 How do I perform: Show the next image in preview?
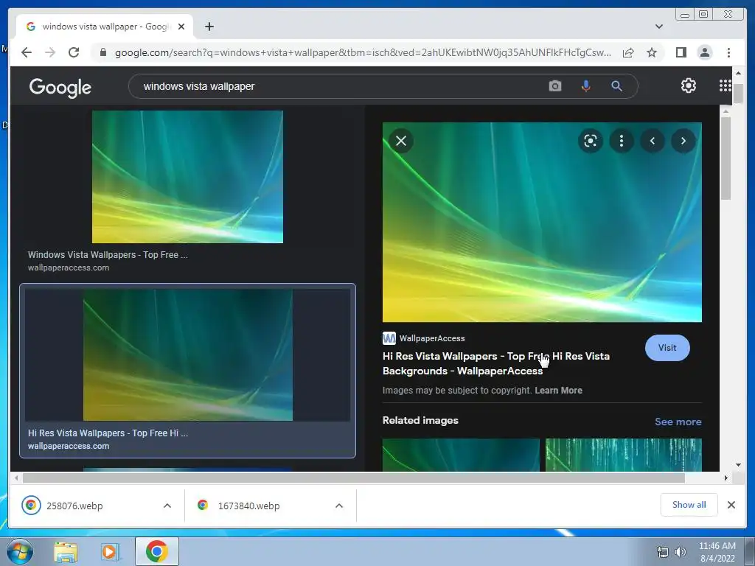(x=683, y=141)
